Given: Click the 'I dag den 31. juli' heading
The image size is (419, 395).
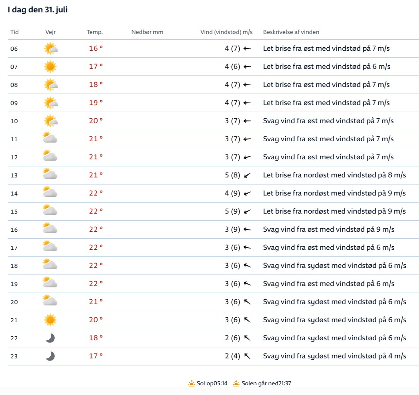Looking at the screenshot, I should pyautogui.click(x=38, y=10).
